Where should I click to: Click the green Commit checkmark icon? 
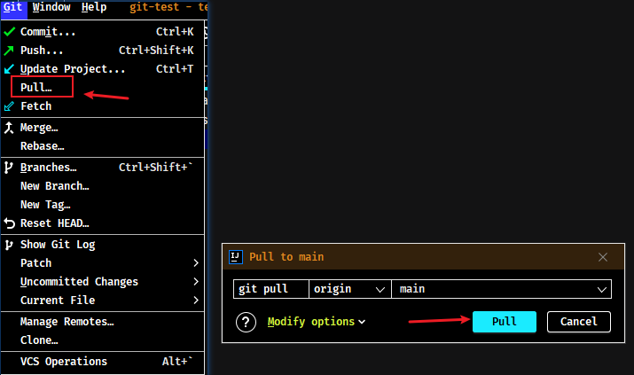9,32
